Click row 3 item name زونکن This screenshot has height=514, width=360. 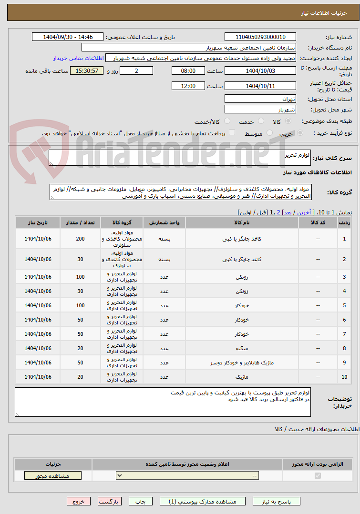(x=242, y=277)
